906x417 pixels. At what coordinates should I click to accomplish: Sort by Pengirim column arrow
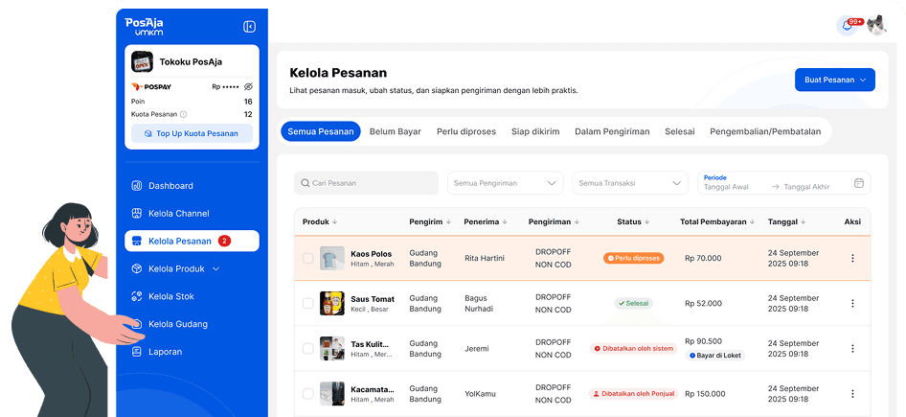pyautogui.click(x=448, y=222)
